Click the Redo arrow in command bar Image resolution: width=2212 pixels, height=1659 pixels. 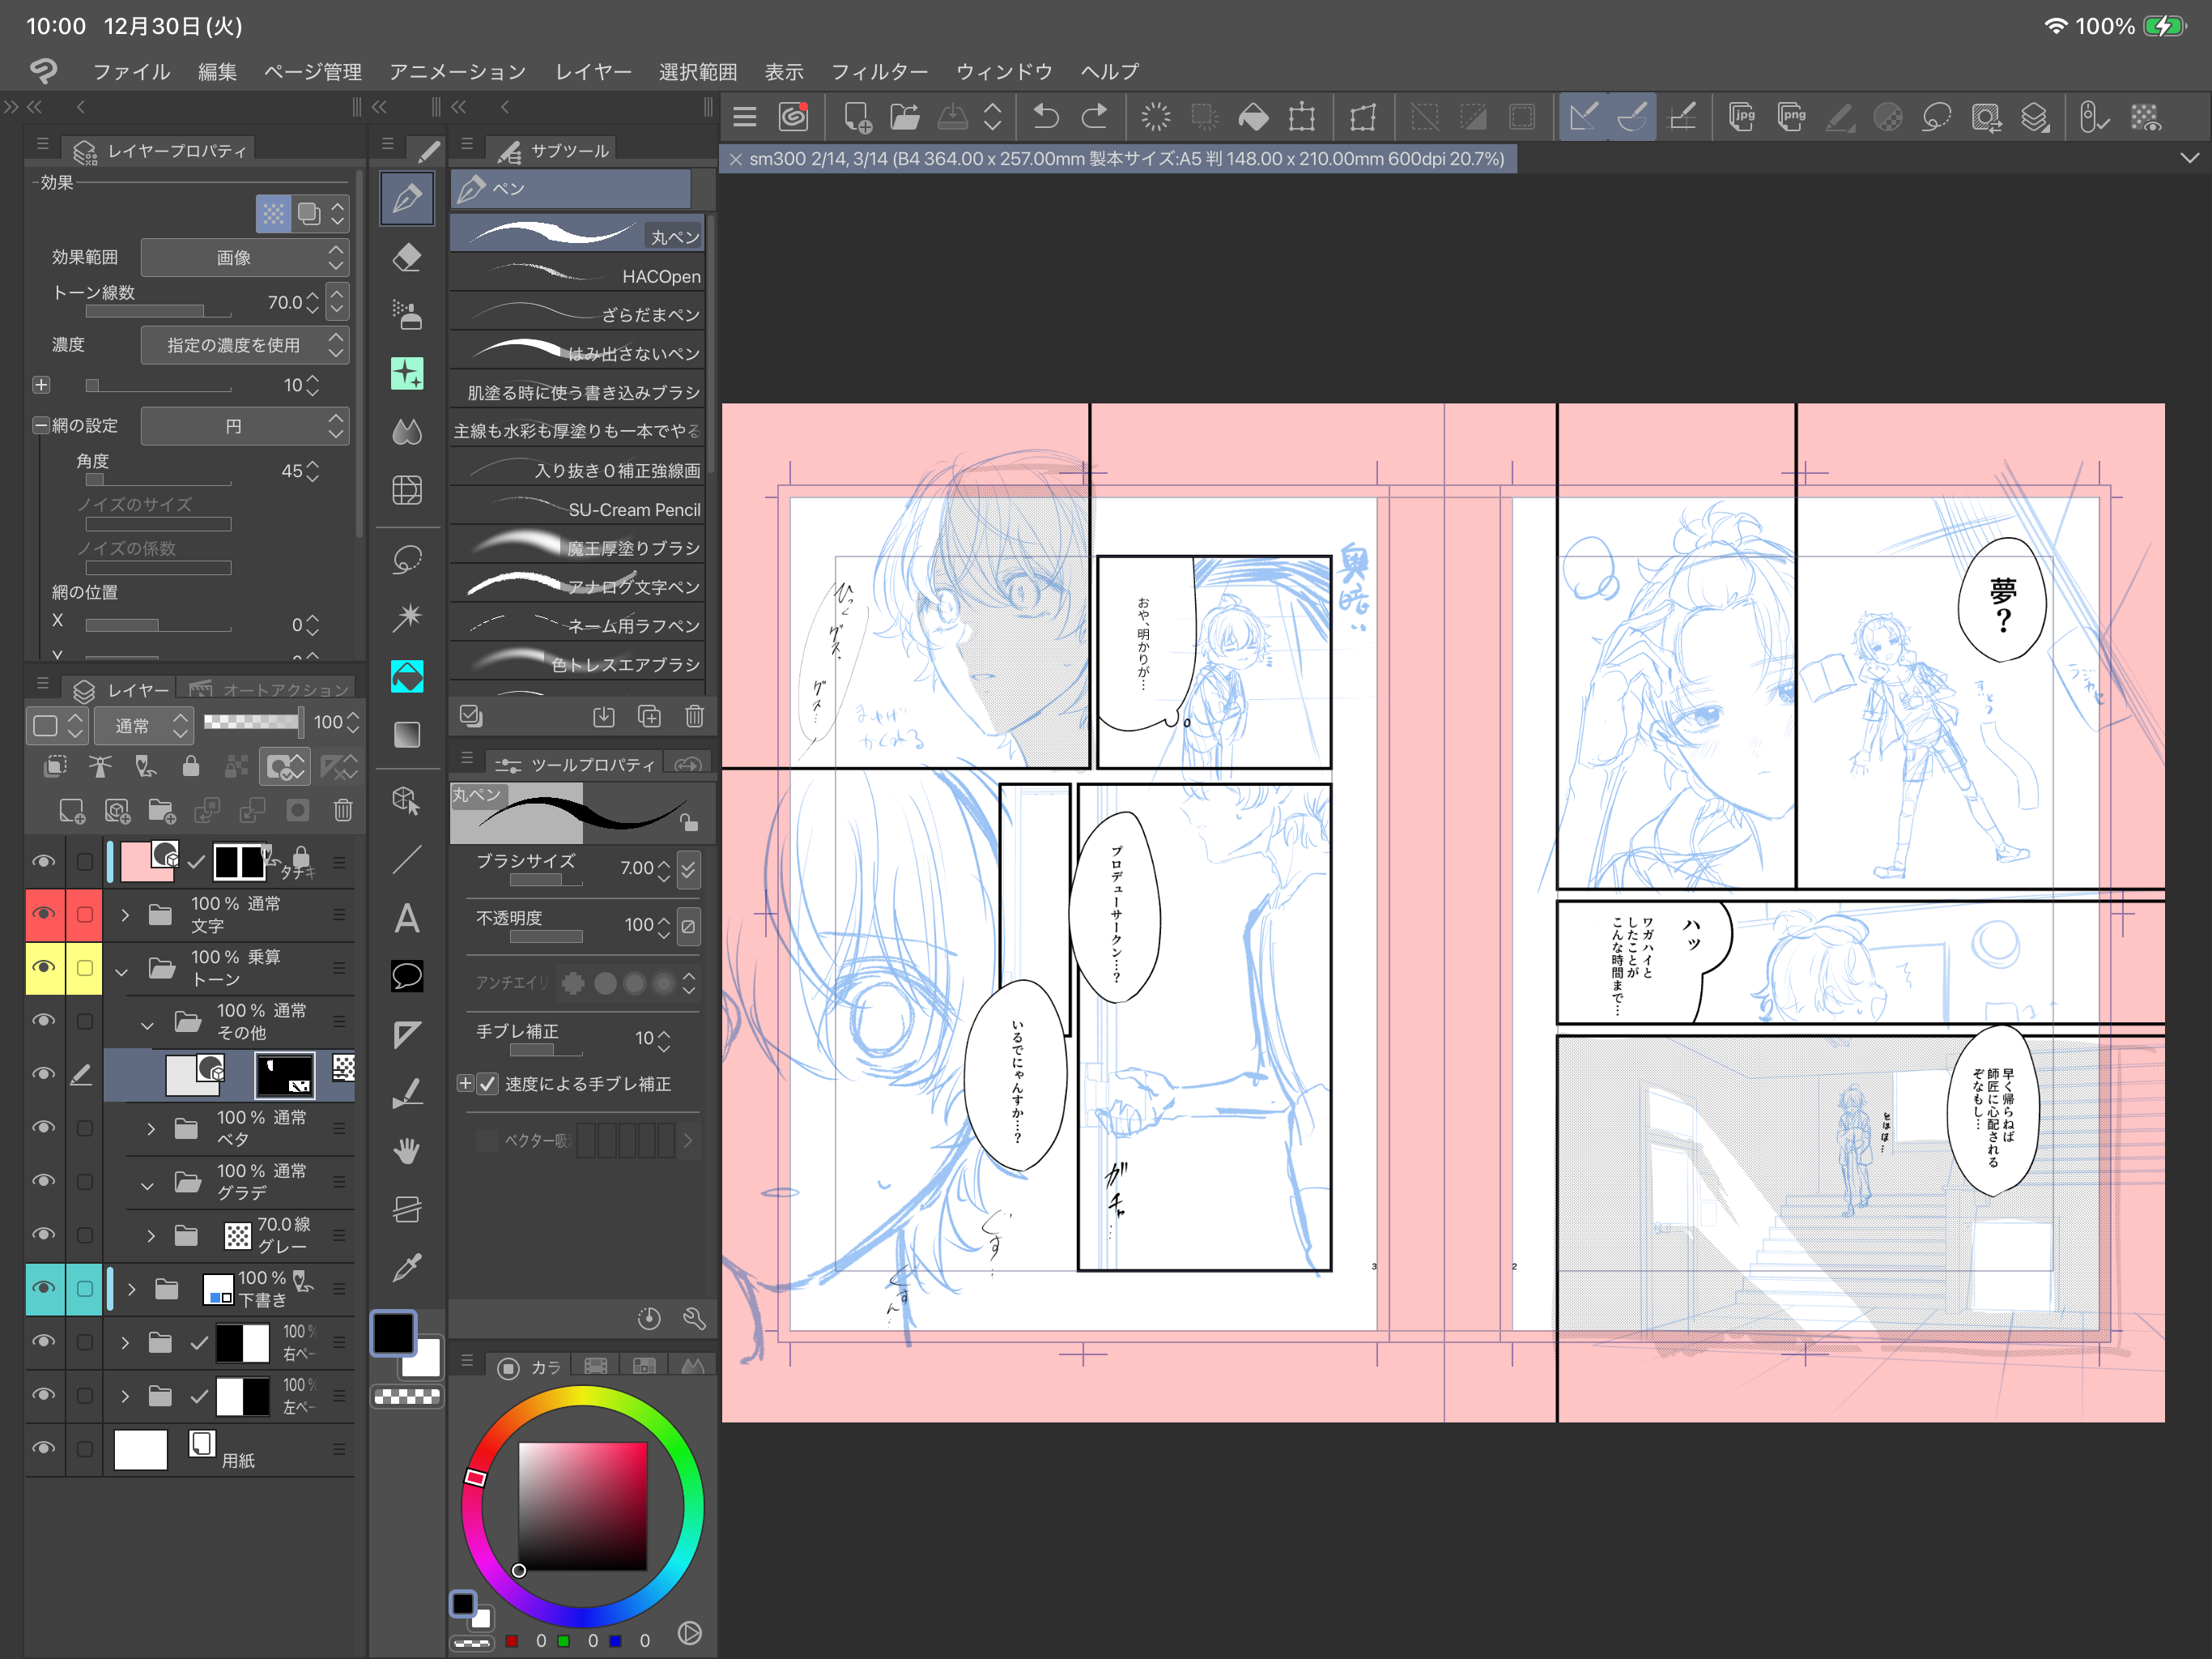pyautogui.click(x=1095, y=117)
